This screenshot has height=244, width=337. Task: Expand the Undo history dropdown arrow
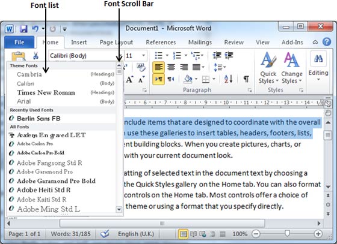pyautogui.click(x=43, y=28)
